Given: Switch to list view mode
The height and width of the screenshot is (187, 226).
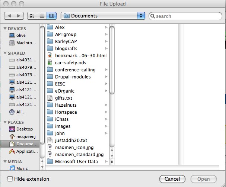Looking at the screenshot, I should (x=42, y=16).
